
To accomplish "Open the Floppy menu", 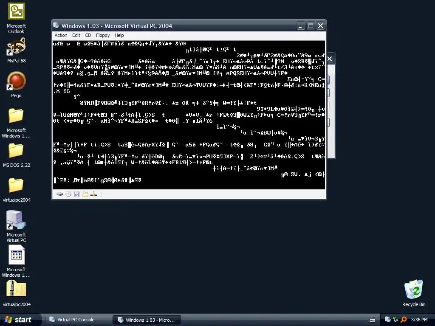I will tap(103, 36).
